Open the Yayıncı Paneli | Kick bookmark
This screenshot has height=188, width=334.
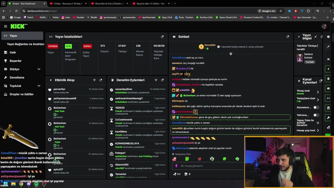[226, 17]
